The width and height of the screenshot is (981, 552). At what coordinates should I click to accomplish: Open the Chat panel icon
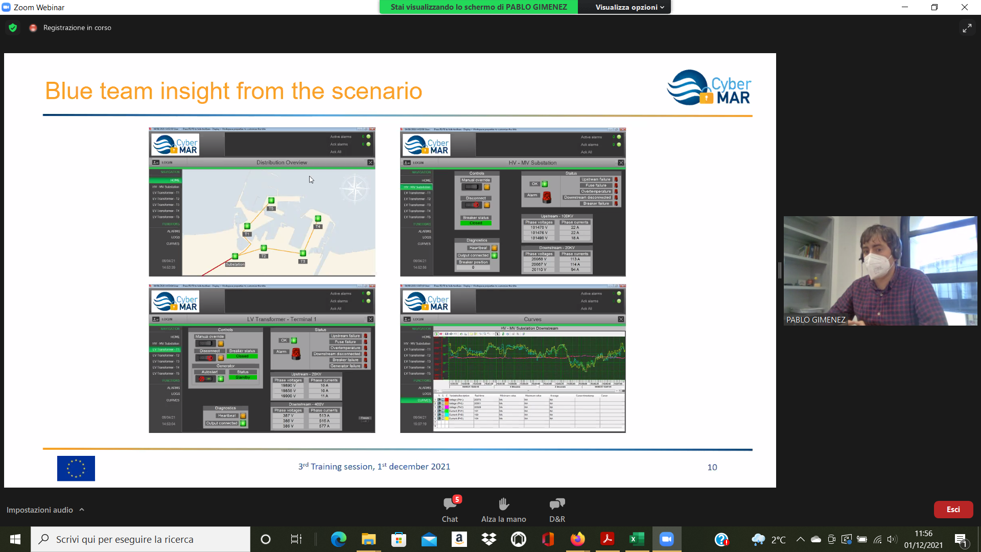[450, 504]
